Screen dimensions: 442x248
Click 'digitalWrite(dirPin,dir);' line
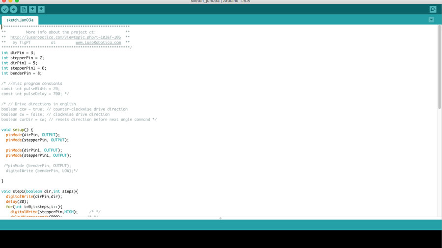[34, 196]
